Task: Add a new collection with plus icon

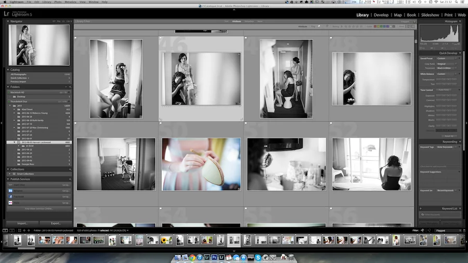Action: click(70, 169)
